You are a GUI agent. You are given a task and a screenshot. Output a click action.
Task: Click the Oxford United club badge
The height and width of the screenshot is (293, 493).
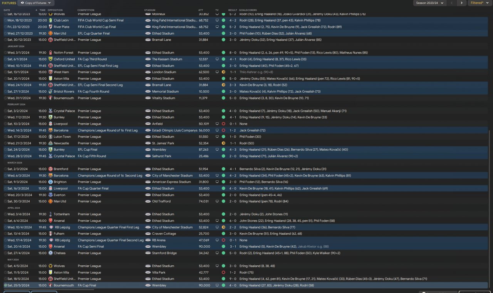50,59
